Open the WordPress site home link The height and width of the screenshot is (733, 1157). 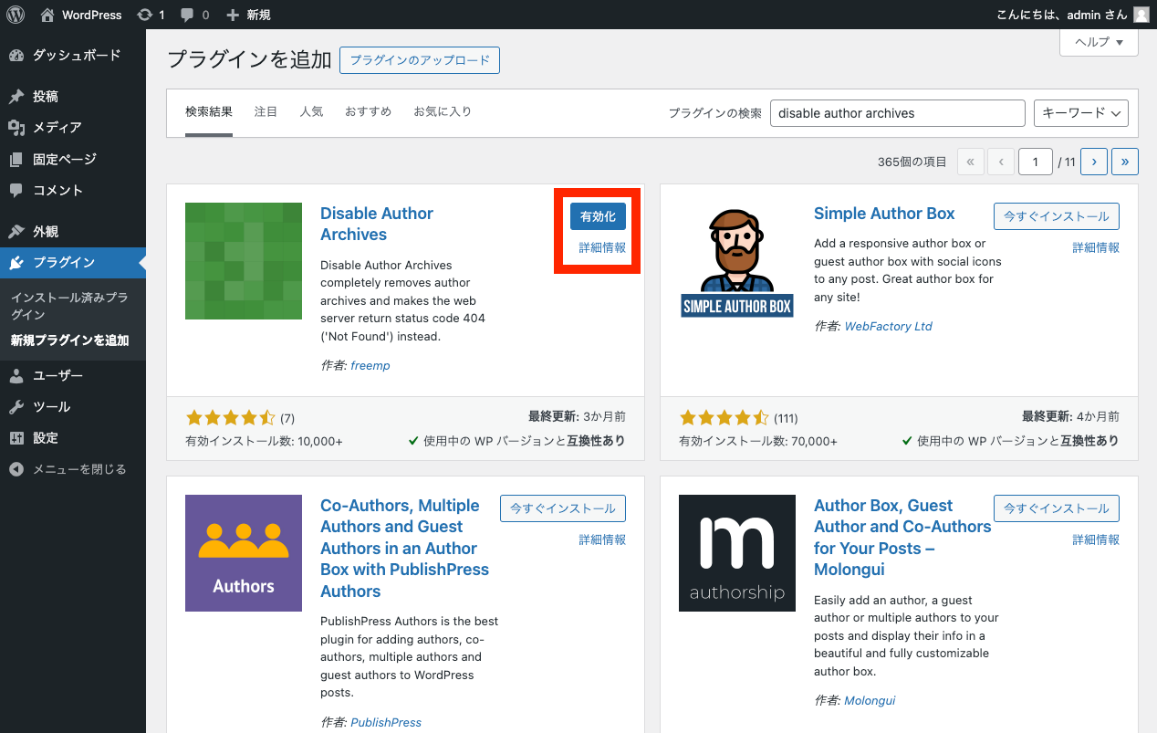81,15
